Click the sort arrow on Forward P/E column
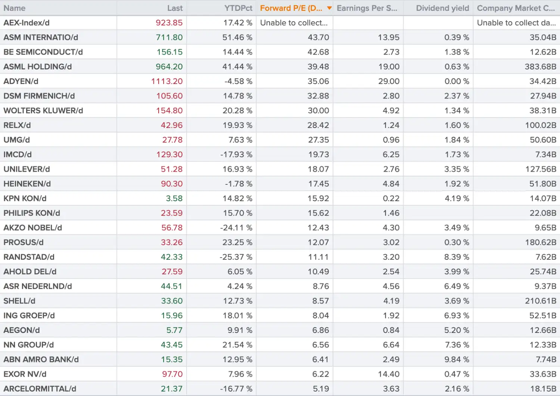 [x=329, y=8]
